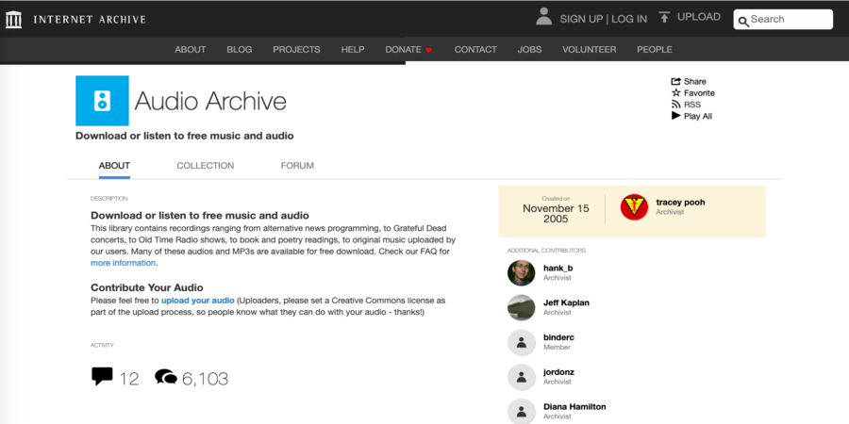Open jordonz's profile name link
The height and width of the screenshot is (424, 849).
point(558,372)
